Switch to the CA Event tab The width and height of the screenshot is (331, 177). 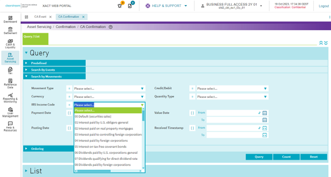click(x=40, y=17)
